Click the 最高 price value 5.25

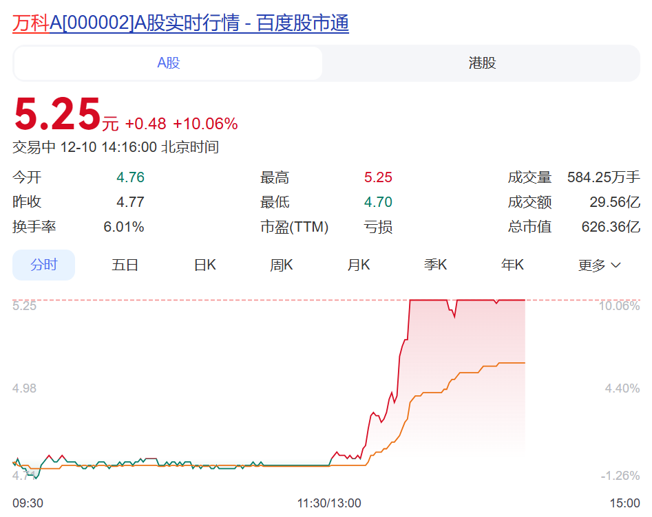378,177
